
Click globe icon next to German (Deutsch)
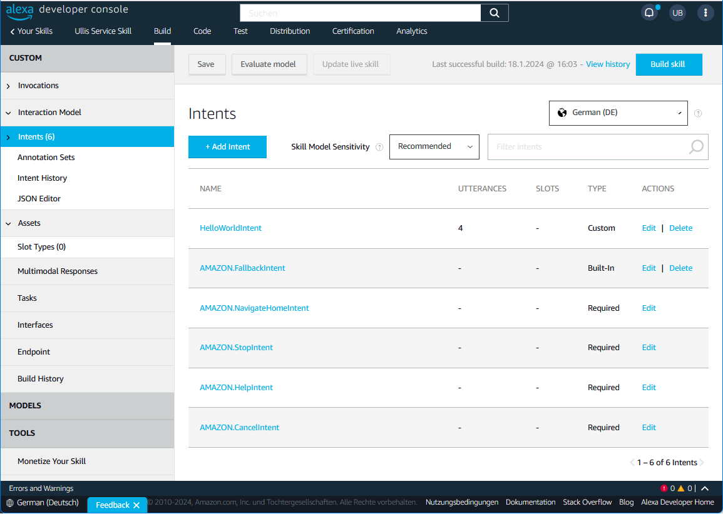10,503
